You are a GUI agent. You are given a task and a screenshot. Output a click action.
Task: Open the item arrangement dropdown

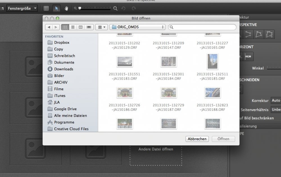101,27
